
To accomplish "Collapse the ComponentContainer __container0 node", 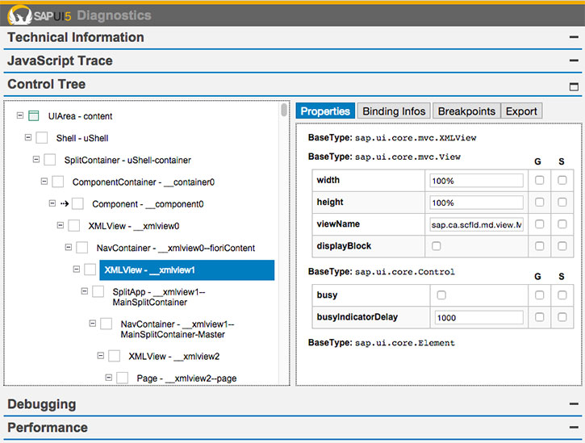I will [x=44, y=182].
